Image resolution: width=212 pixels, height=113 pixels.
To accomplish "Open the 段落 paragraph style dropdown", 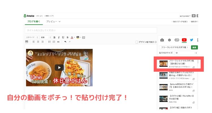I will click(46, 37).
